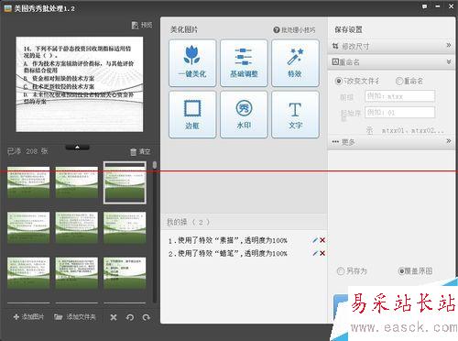Open the 水印 watermark tool
The height and width of the screenshot is (341, 458).
tap(244, 115)
